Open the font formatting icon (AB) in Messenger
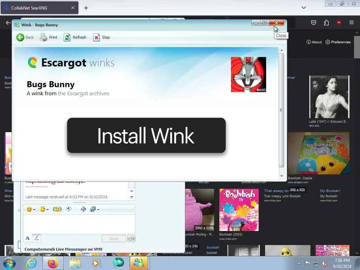This screenshot has width=360, height=270. tap(83, 209)
